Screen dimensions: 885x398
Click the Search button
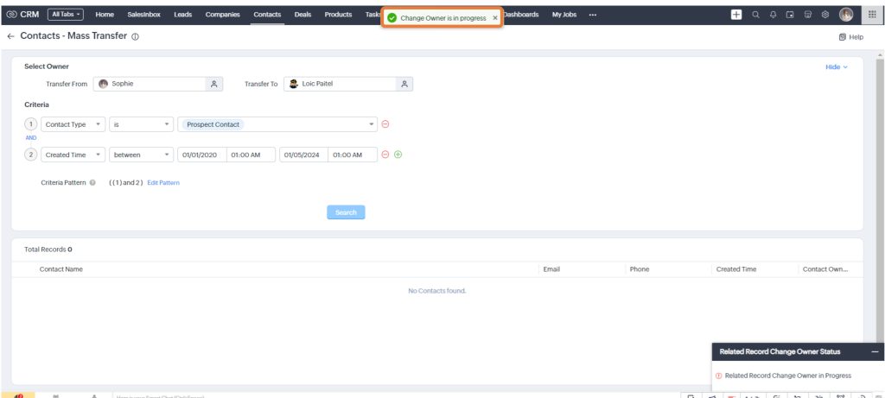pyautogui.click(x=346, y=212)
